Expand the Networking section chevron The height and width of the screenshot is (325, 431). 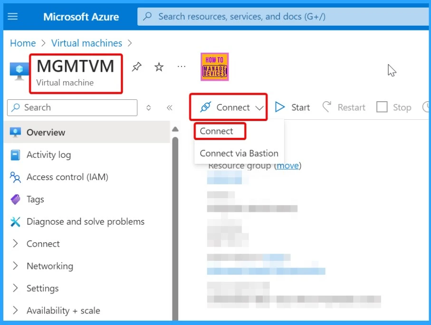click(x=15, y=266)
